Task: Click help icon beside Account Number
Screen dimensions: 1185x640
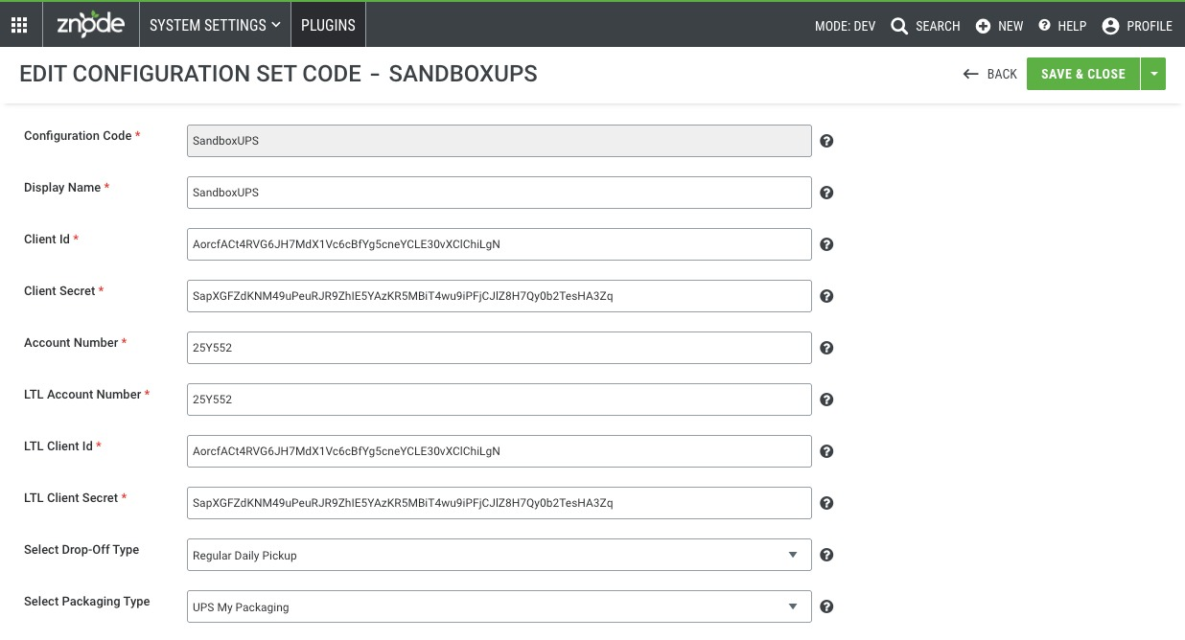Action: pyautogui.click(x=826, y=348)
